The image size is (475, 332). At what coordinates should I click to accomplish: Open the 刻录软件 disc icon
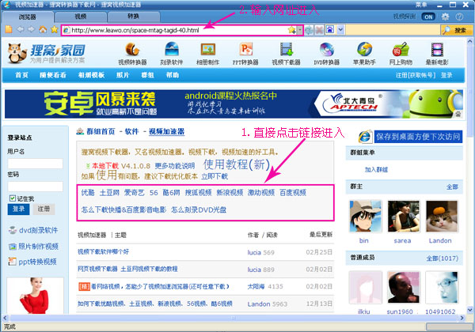point(172,49)
